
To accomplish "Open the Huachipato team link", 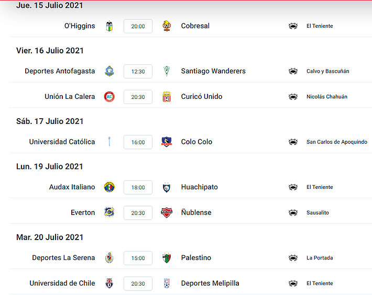I will point(199,187).
